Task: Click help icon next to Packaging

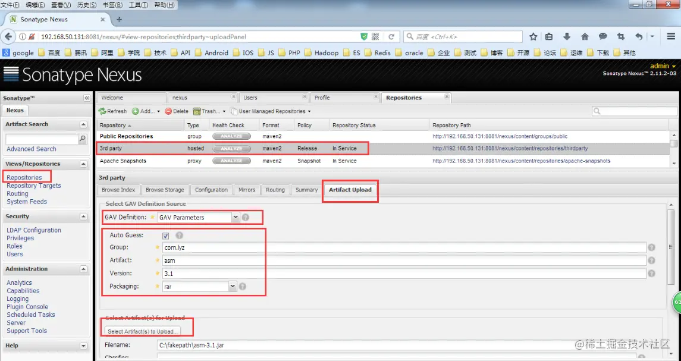Action: (243, 287)
